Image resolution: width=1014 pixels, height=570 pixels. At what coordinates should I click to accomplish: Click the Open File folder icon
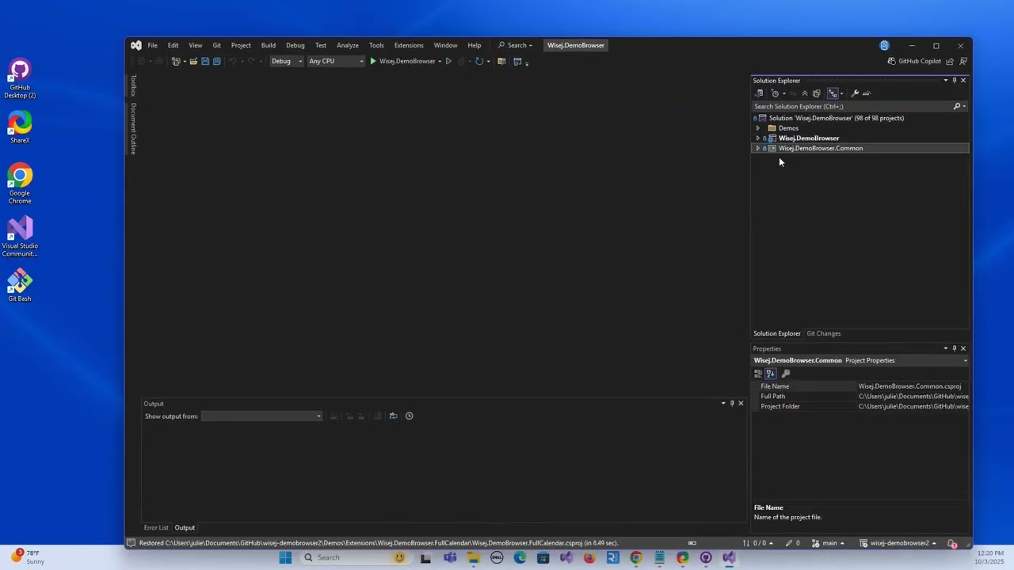point(193,61)
